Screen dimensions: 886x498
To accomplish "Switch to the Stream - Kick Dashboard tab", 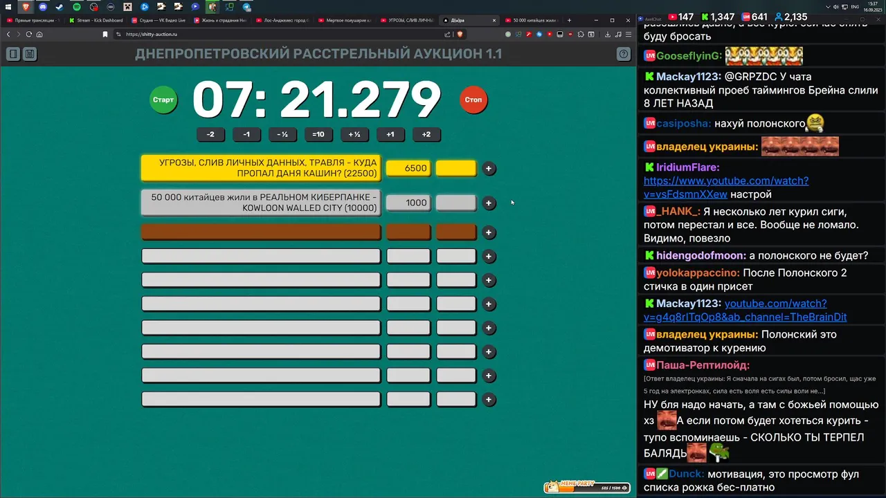I will [96, 20].
